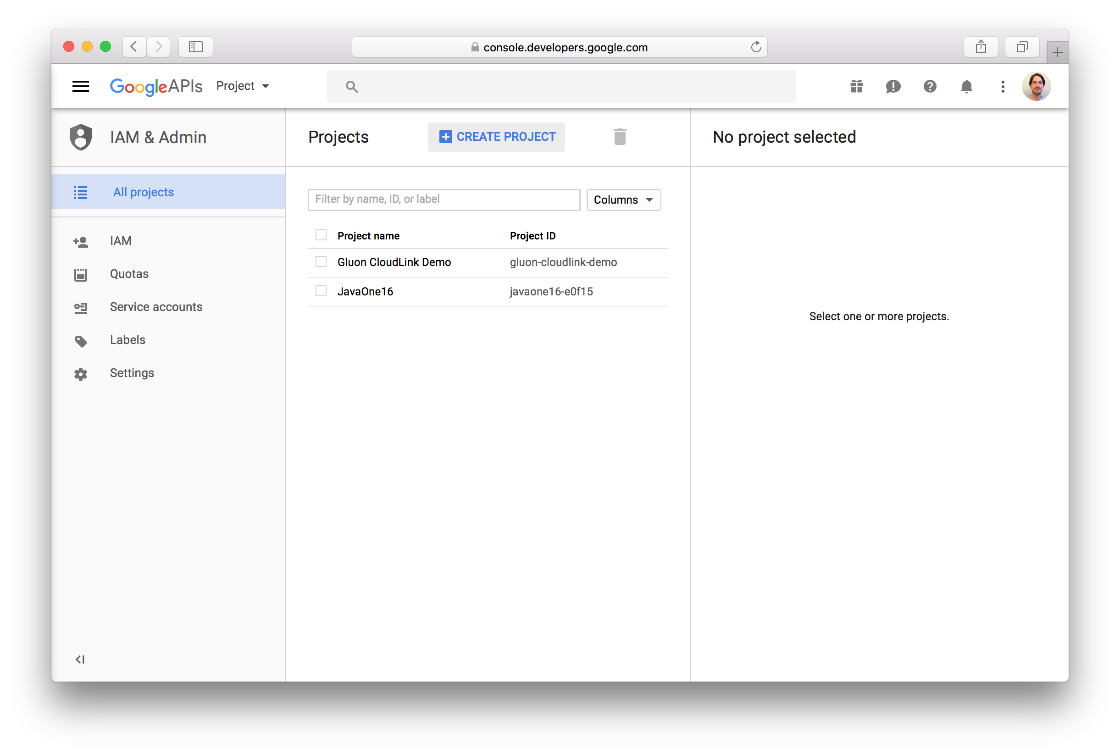1120x755 pixels.
Task: Click the top search box
Action: pos(561,86)
